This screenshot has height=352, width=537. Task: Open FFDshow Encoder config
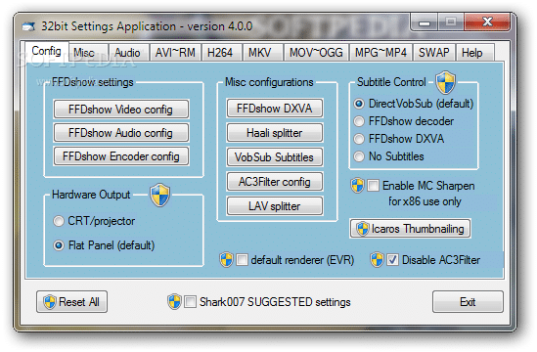point(121,156)
